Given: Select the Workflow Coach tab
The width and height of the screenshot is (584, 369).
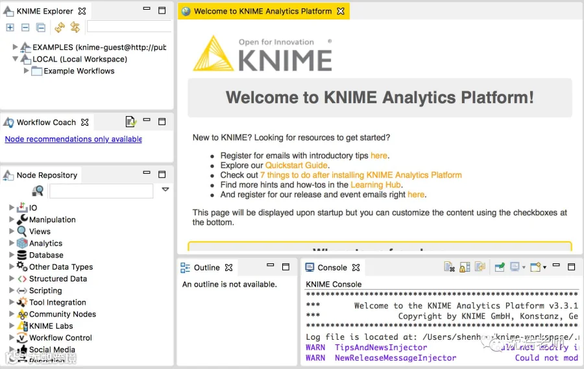Looking at the screenshot, I should [46, 122].
